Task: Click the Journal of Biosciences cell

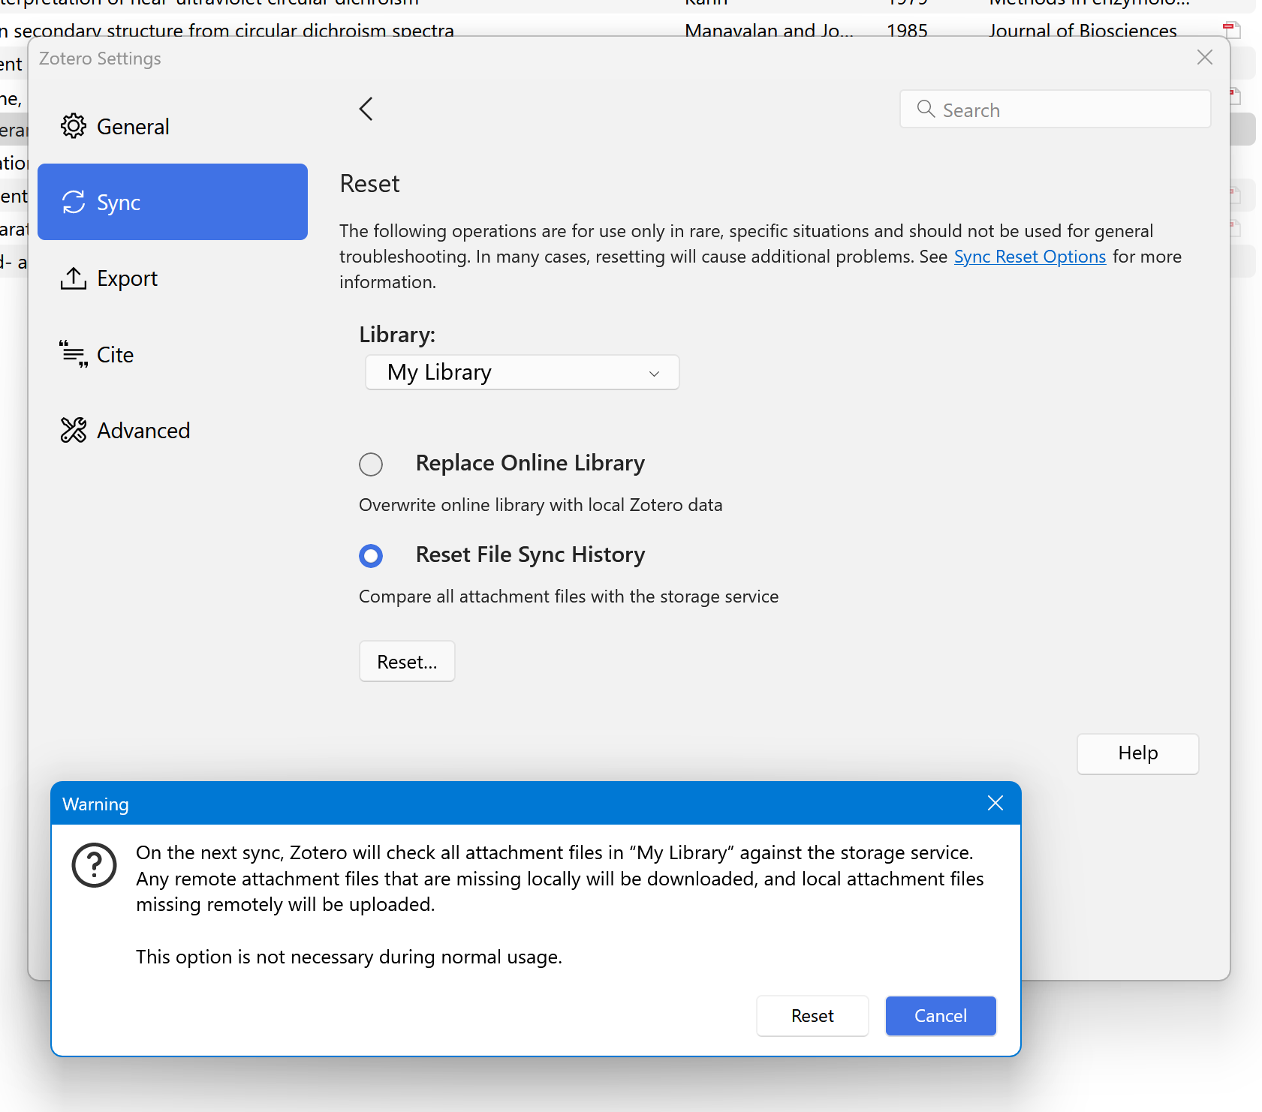Action: (1083, 31)
